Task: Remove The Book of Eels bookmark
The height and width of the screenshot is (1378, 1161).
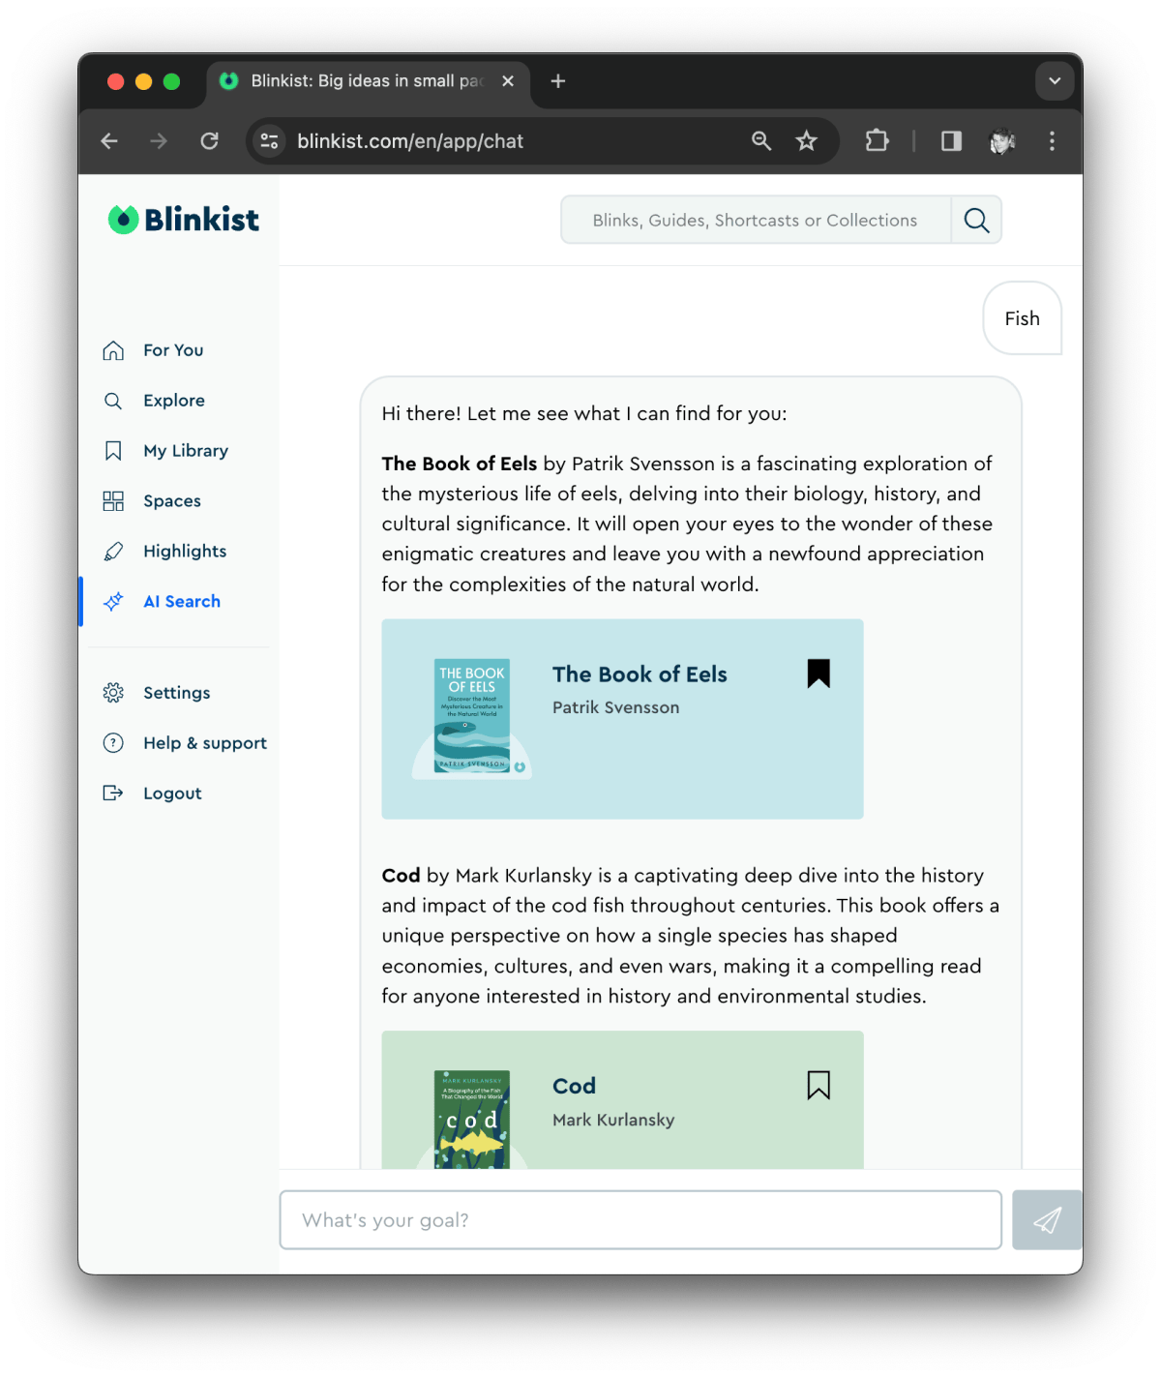Action: (819, 674)
